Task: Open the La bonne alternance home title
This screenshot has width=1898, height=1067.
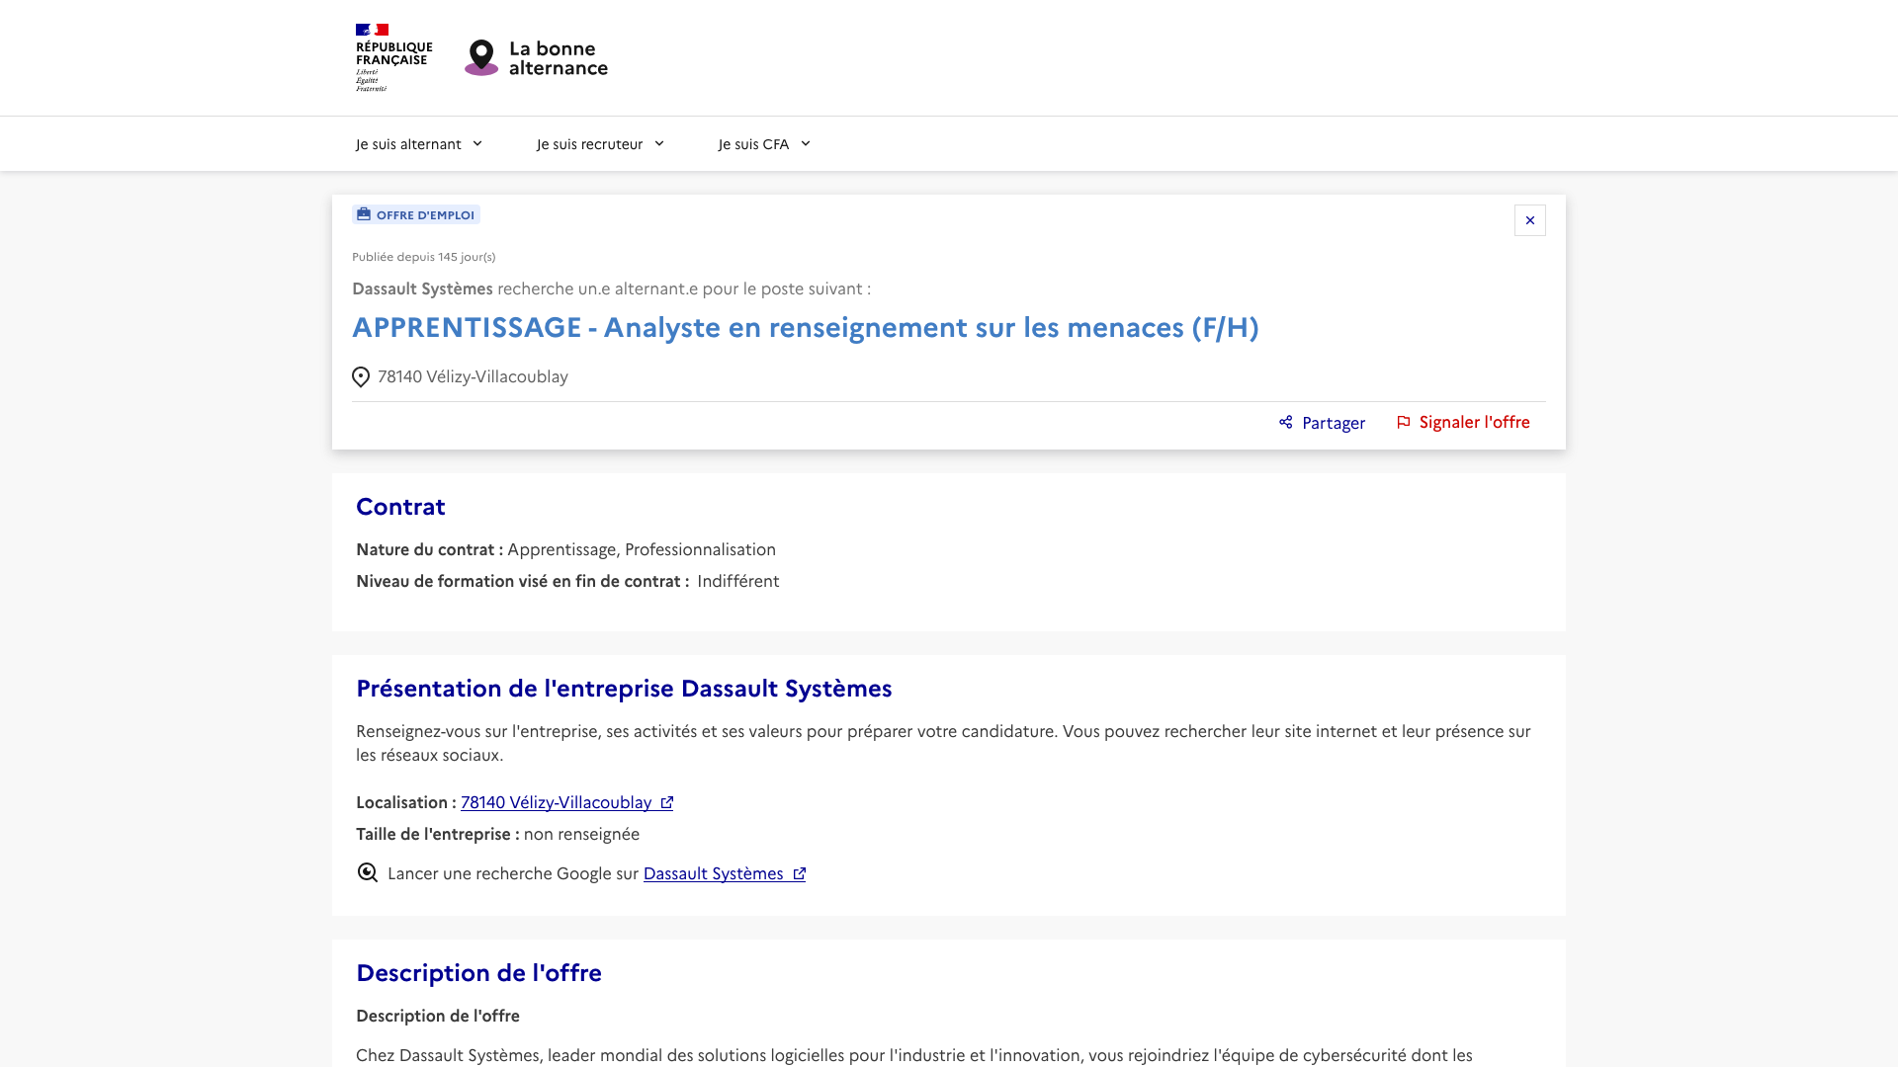Action: point(558,58)
